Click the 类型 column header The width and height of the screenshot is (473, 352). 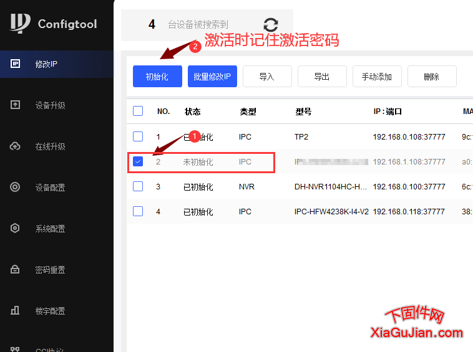click(248, 112)
